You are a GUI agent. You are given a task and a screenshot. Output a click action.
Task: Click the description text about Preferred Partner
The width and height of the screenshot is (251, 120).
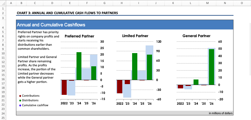point(38,41)
